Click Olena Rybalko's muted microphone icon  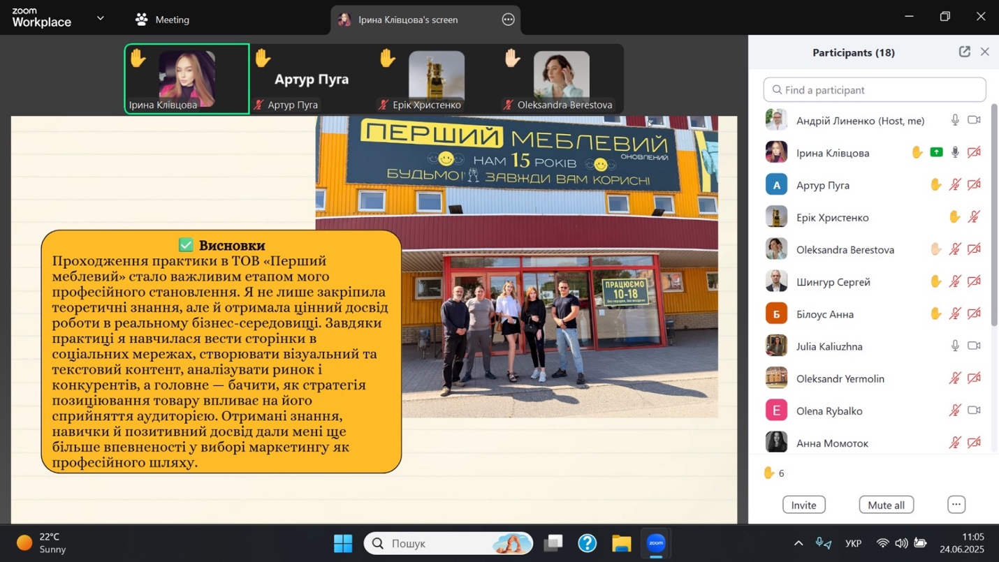coord(955,411)
